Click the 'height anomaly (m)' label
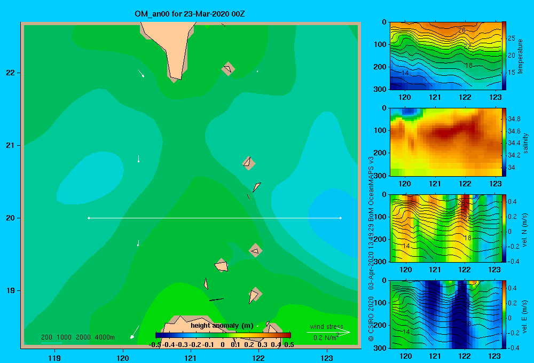This screenshot has height=363, width=534. [x=222, y=326]
